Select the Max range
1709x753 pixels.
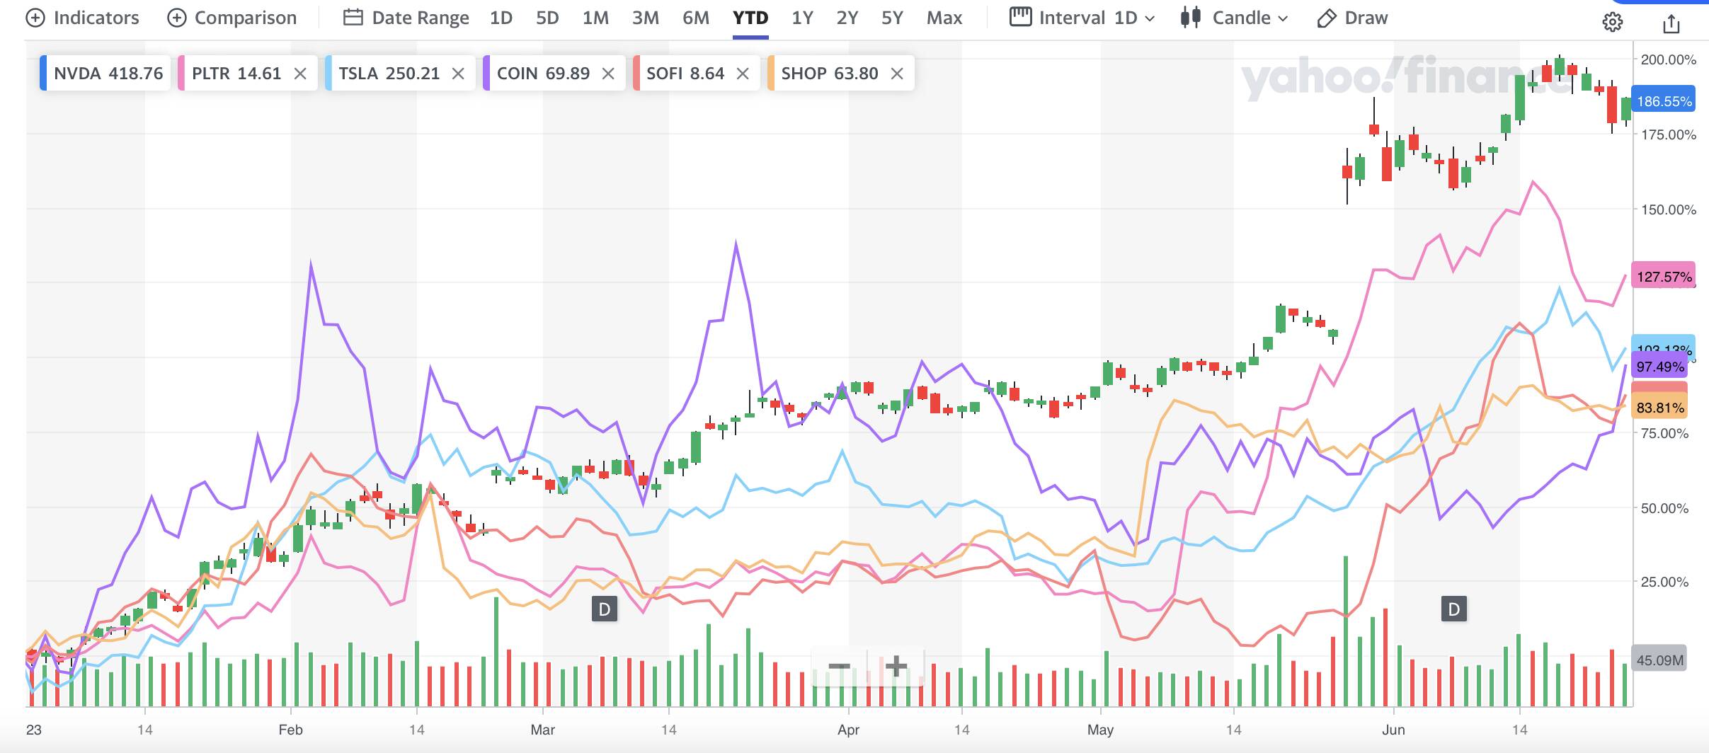click(x=944, y=18)
